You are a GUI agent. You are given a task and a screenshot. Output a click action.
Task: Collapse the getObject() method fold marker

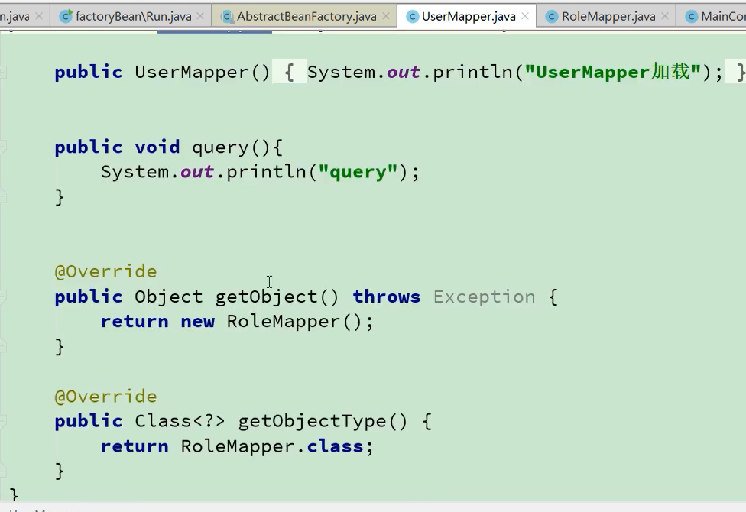[x=3, y=296]
